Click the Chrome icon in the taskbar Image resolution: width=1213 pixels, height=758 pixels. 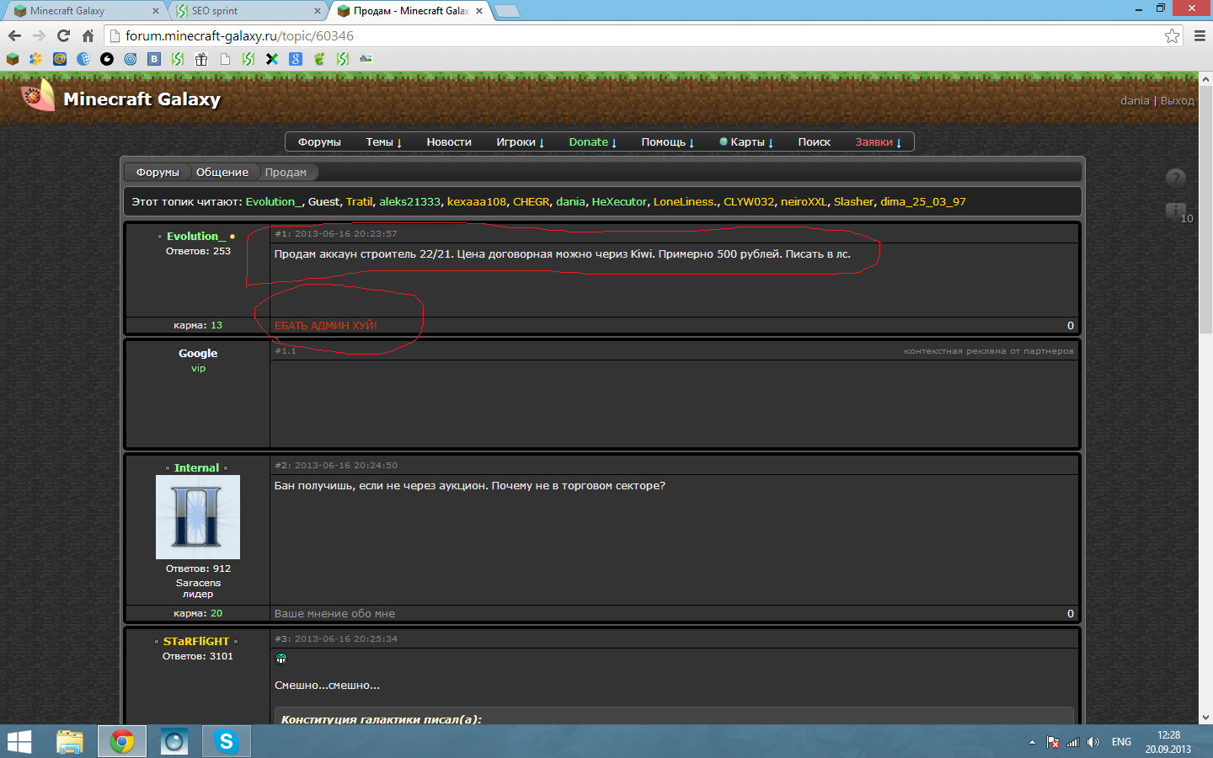pyautogui.click(x=122, y=742)
